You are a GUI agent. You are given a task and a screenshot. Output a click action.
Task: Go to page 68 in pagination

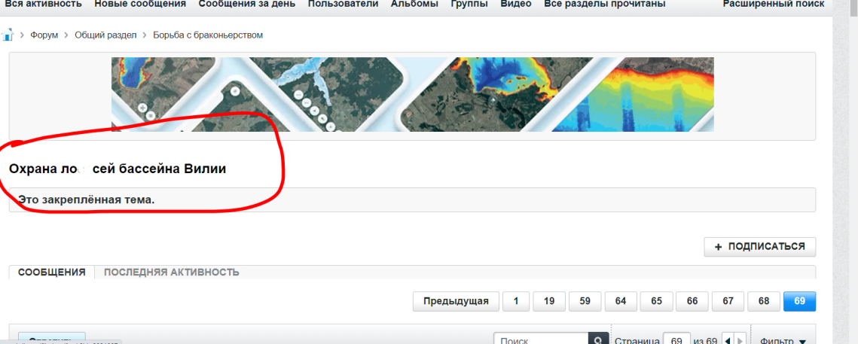(x=764, y=301)
